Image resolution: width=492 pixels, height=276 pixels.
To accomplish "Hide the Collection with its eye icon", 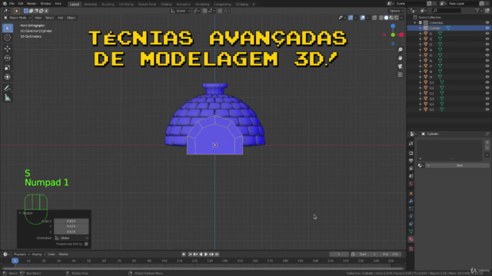I will pyautogui.click(x=487, y=22).
